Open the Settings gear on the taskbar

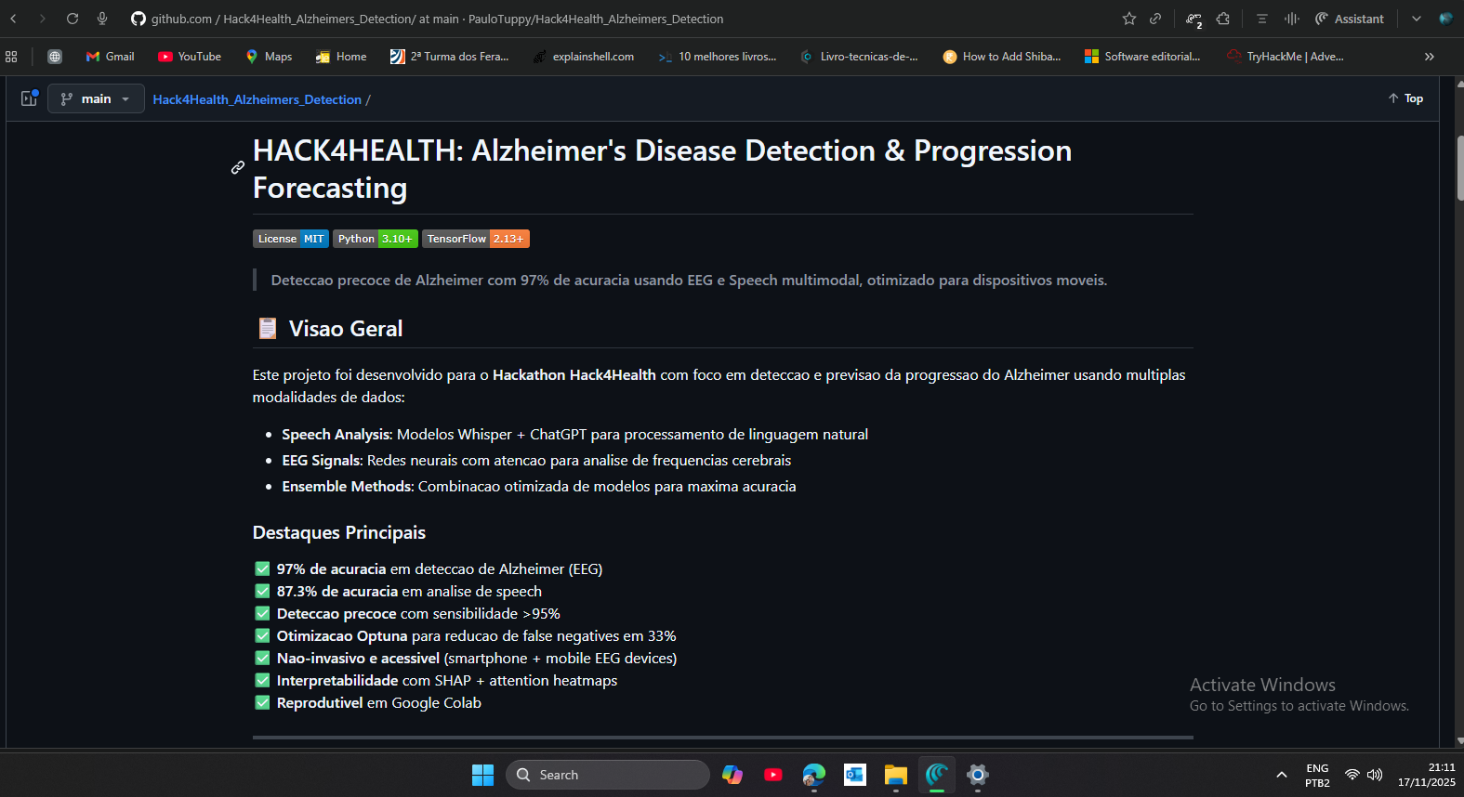[978, 775]
